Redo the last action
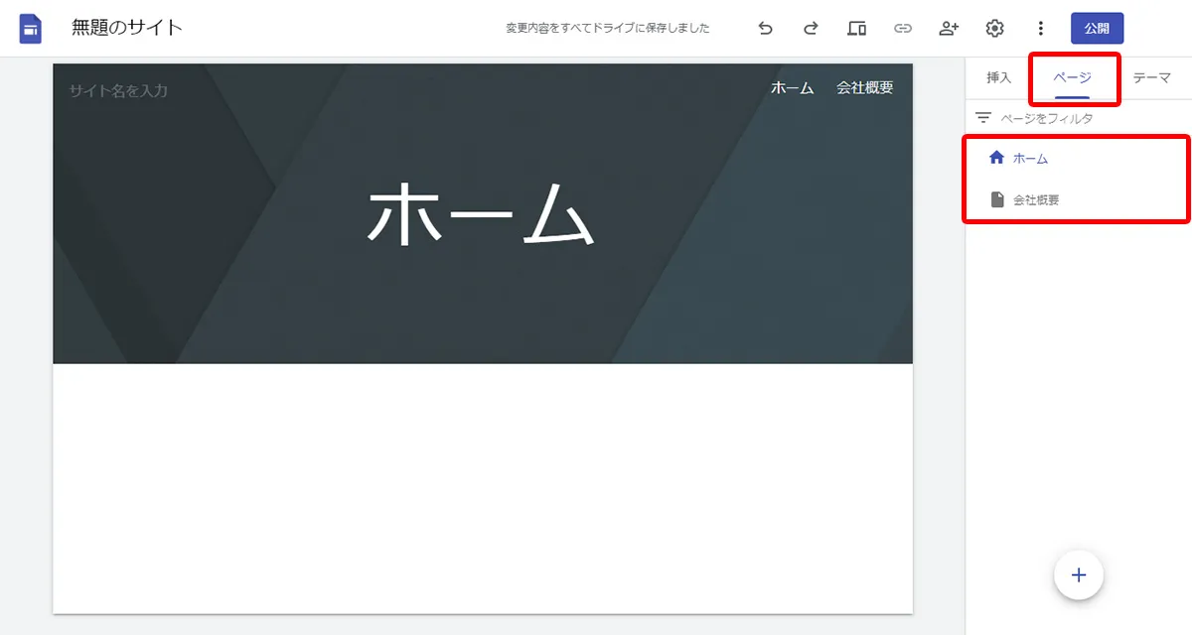The width and height of the screenshot is (1192, 635). 811,29
